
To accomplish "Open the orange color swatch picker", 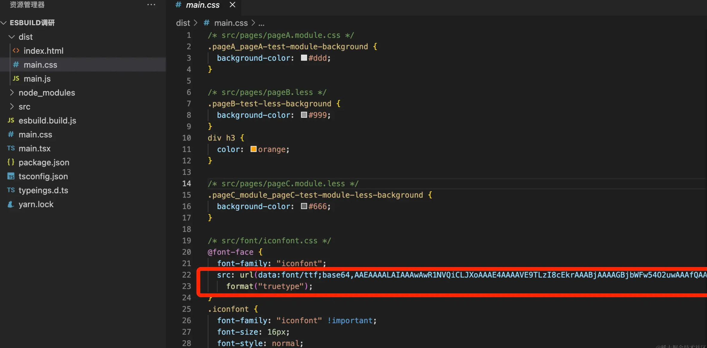I will pos(253,149).
